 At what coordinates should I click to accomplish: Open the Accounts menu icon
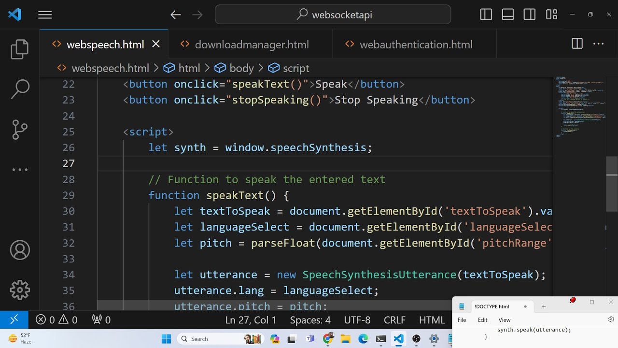(20, 250)
